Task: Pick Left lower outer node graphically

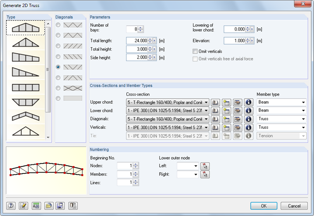Action: (x=205, y=166)
